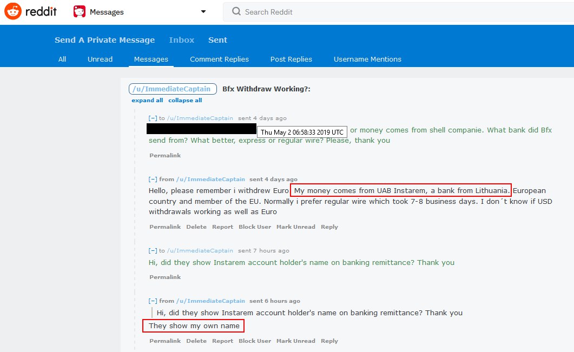Open /u/ImmediateCaptain thread header user link

[173, 89]
